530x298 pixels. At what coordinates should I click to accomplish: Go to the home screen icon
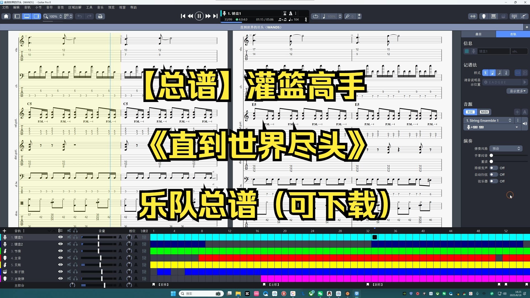[6, 16]
